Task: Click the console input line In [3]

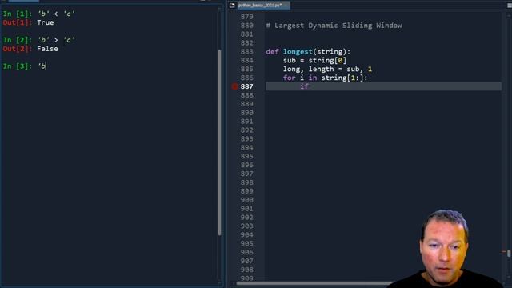Action: pyautogui.click(x=25, y=66)
